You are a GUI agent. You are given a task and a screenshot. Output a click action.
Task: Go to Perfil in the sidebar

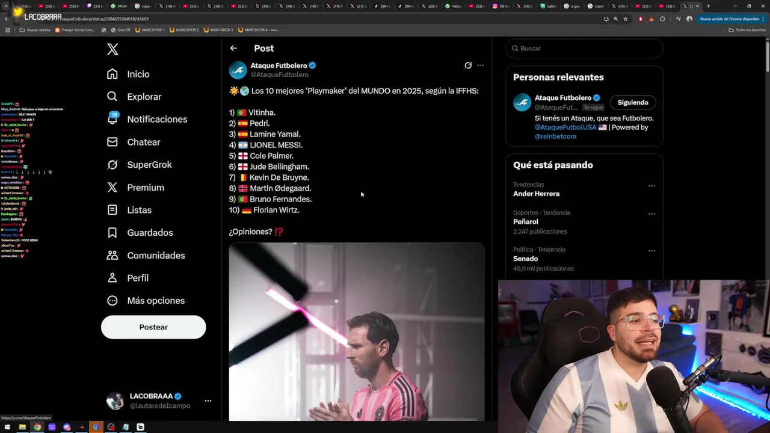(x=128, y=278)
